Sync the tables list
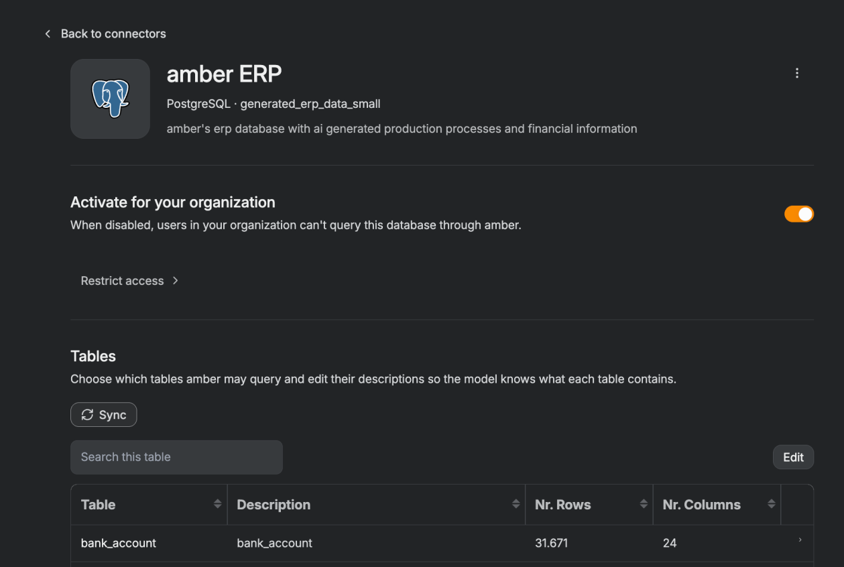This screenshot has width=844, height=567. [x=104, y=415]
